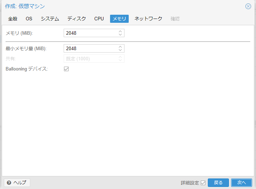The width and height of the screenshot is (256, 189).
Task: Click into the 最小メモリ量 (MiB) field
Action: [x=90, y=49]
